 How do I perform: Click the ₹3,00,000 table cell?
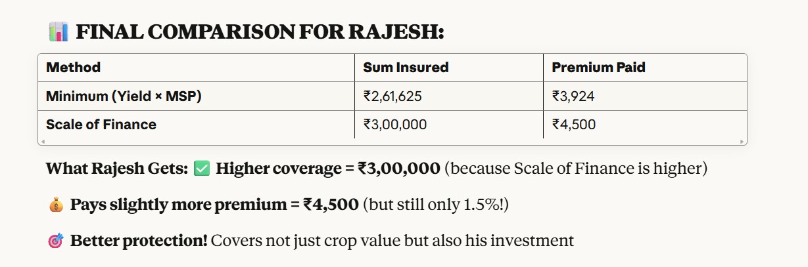(394, 124)
